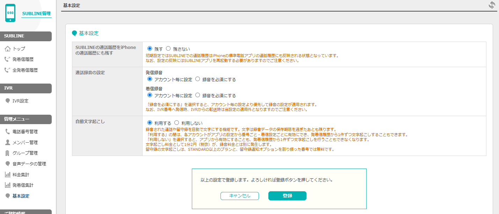This screenshot has width=499, height=214.
Task: Click the SUBLINE管理 title link
Action: (x=36, y=13)
